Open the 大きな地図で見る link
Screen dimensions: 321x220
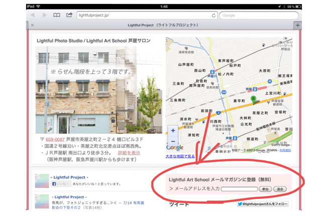point(180,156)
